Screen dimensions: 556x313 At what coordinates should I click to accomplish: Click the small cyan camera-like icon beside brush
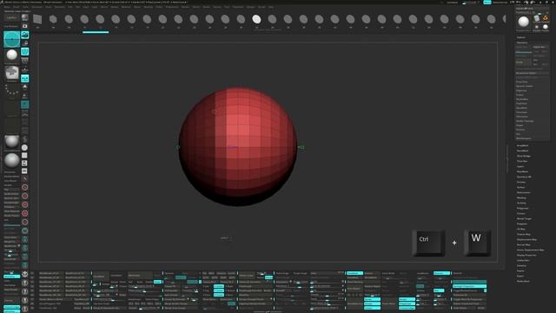coord(25,35)
